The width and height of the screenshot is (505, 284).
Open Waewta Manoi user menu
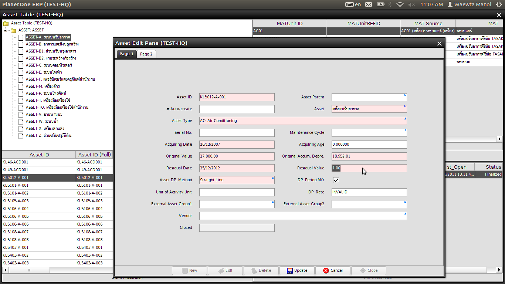click(469, 4)
